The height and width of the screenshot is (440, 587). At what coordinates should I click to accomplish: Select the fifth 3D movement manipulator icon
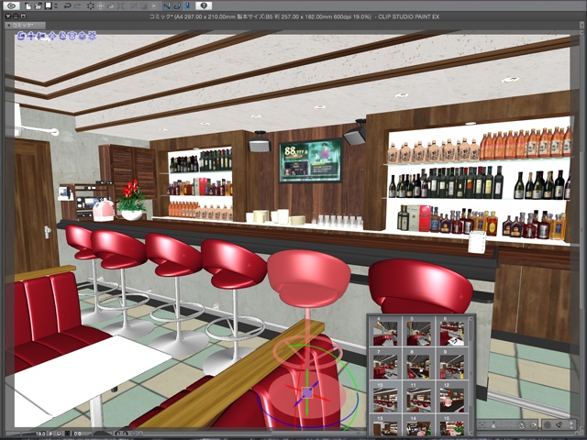pyautogui.click(x=62, y=36)
